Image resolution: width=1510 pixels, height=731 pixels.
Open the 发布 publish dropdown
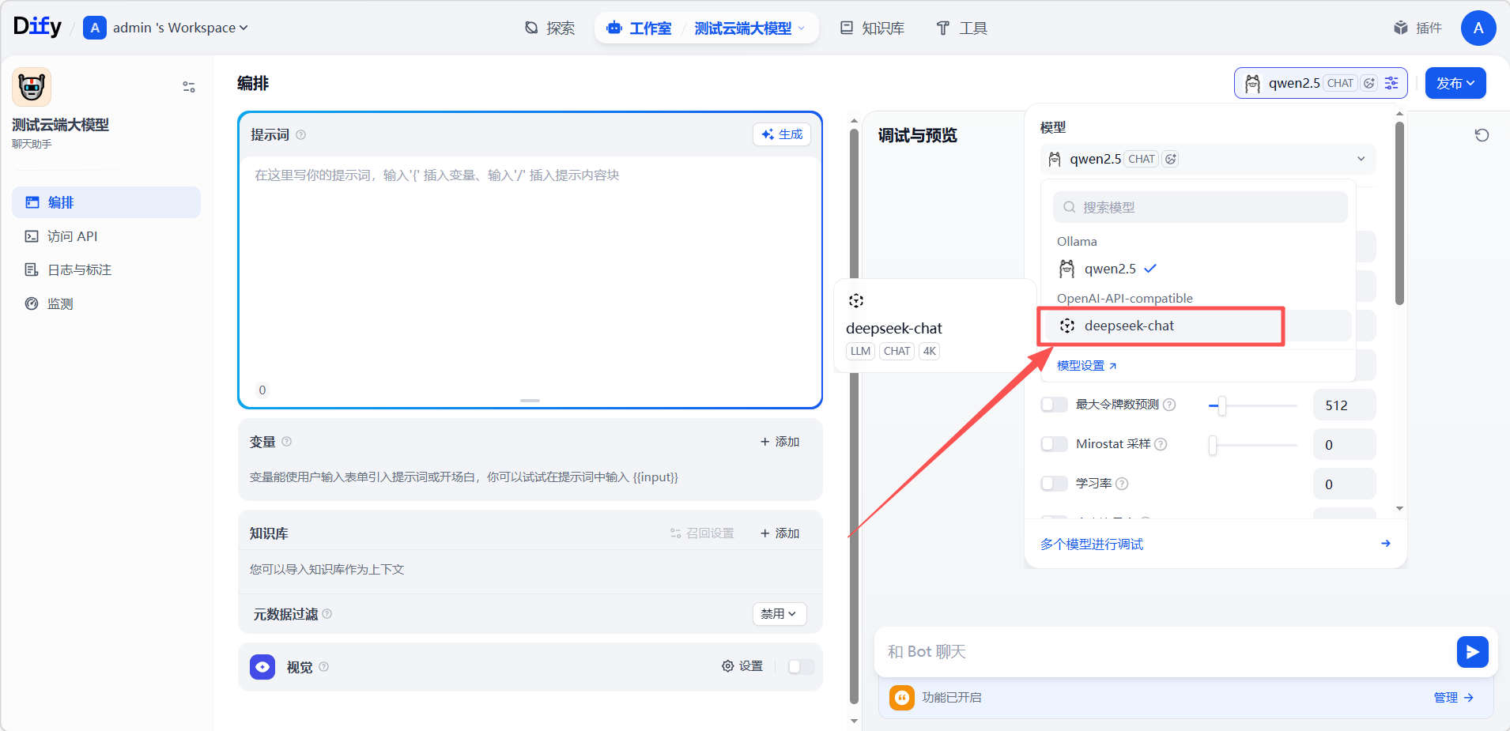point(1455,83)
